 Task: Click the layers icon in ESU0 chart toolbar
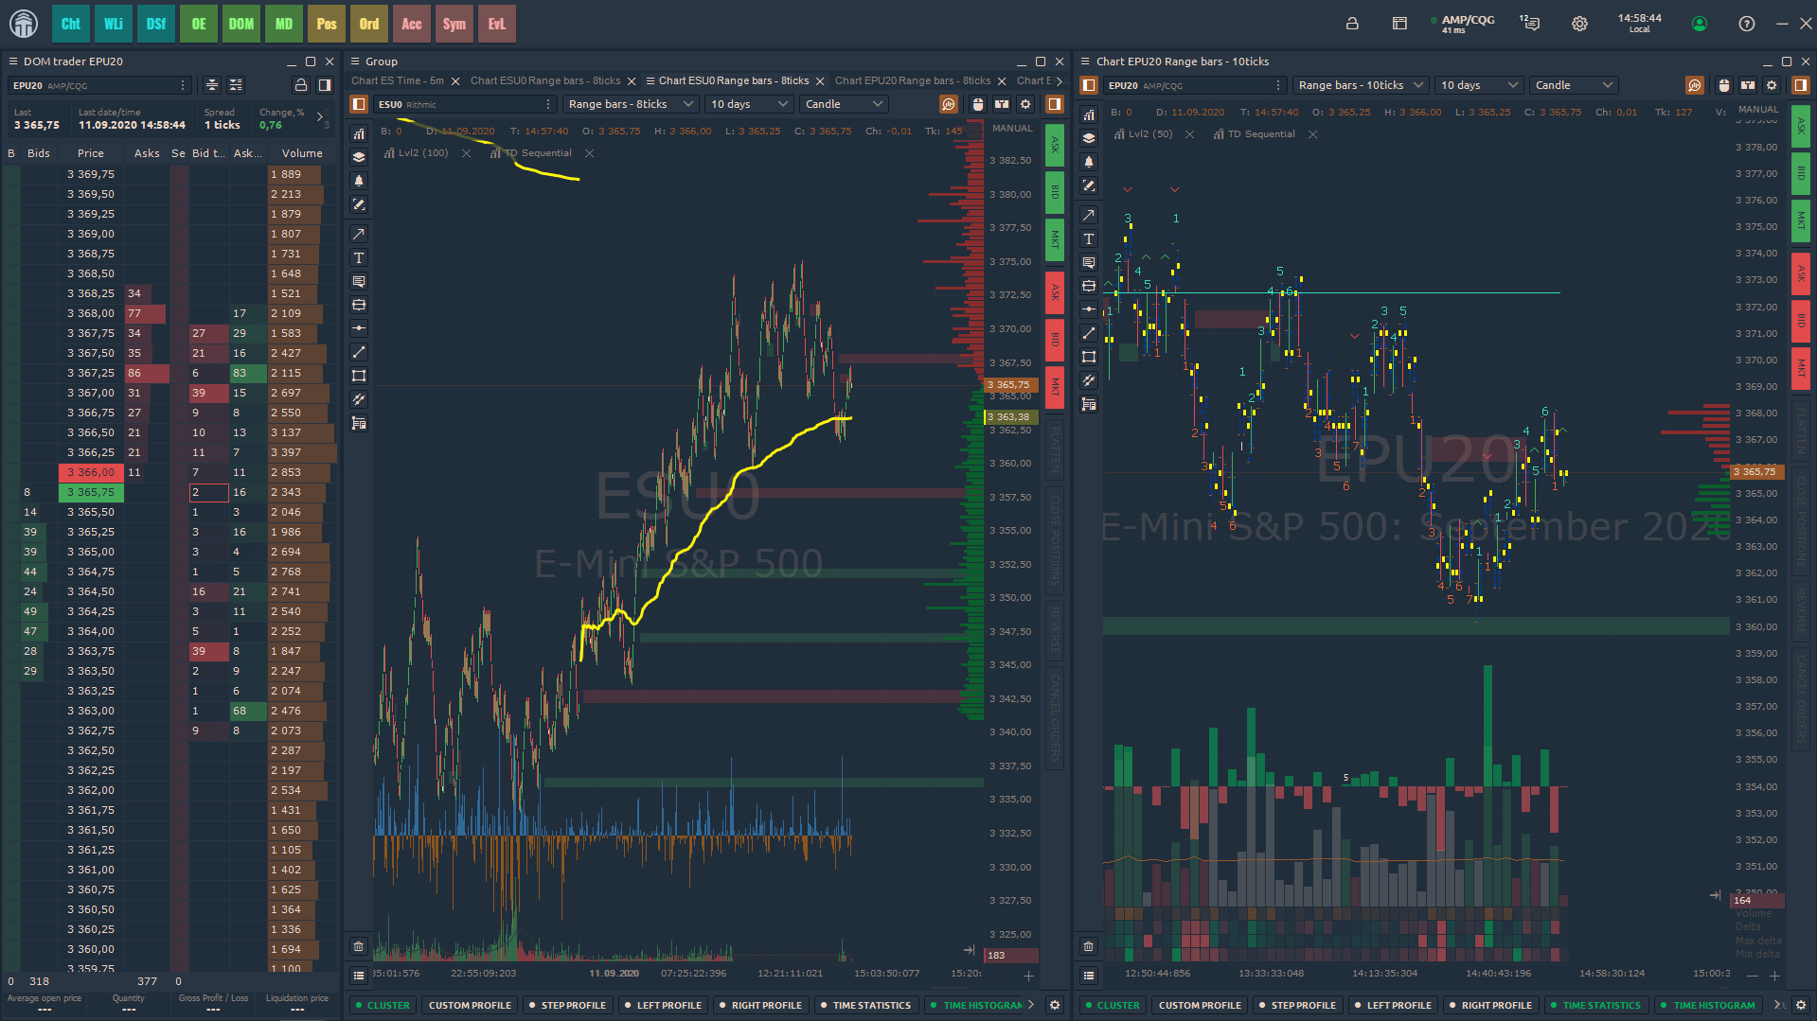[359, 157]
